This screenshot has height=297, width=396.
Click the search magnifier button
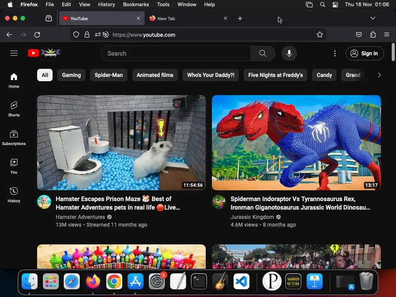click(263, 53)
